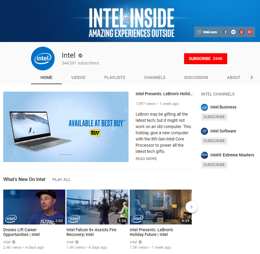This screenshot has height=254, width=260.
Task: Open the Drones Lift Career Opportunities thumbnail
Action: pyautogui.click(x=34, y=207)
